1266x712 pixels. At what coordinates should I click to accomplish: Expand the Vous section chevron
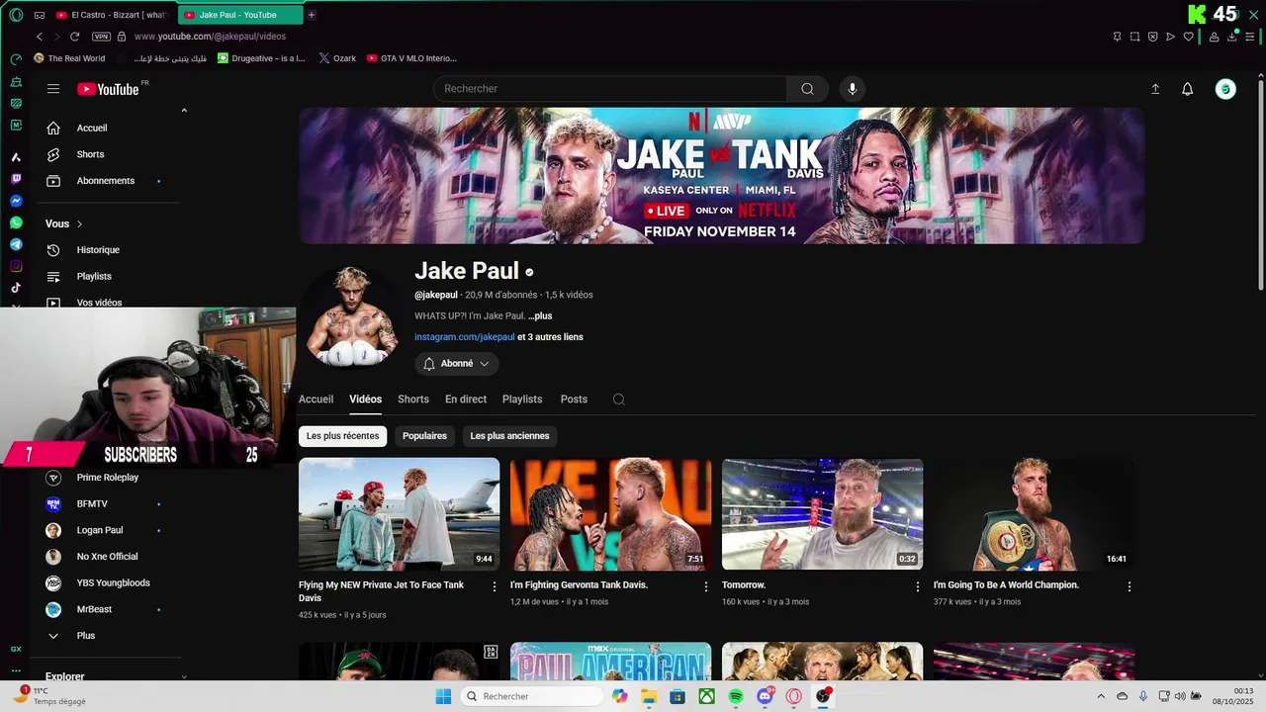(x=79, y=224)
